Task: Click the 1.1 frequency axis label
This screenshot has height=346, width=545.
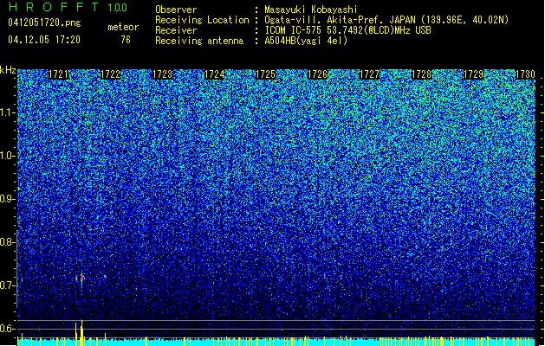Action: pos(7,112)
